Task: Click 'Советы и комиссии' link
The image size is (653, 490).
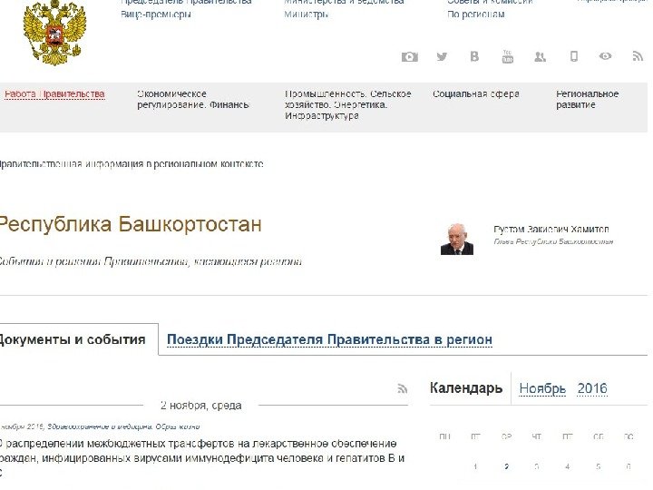Action: 490,2
